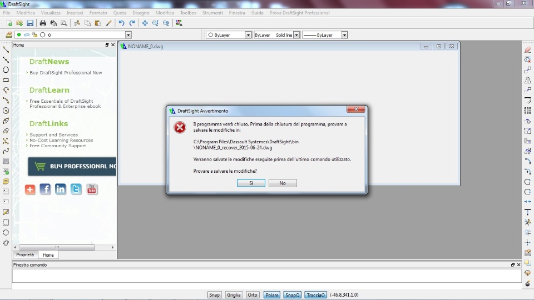Toggle Griglia in status bar
The width and height of the screenshot is (534, 300).
[x=234, y=295]
